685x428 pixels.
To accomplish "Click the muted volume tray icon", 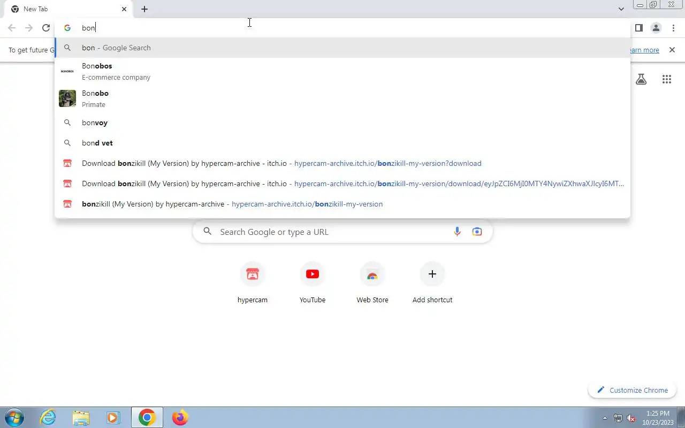I will coord(631,418).
